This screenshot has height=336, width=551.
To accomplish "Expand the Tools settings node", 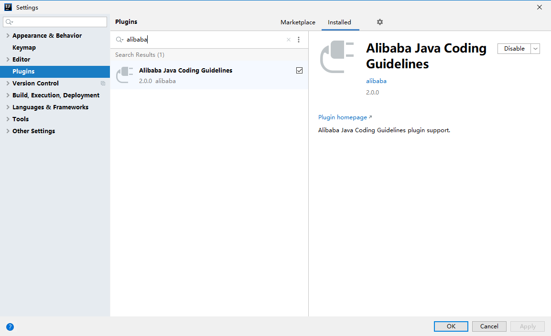I will click(x=8, y=119).
